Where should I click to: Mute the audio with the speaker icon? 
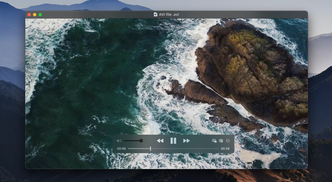(119, 140)
